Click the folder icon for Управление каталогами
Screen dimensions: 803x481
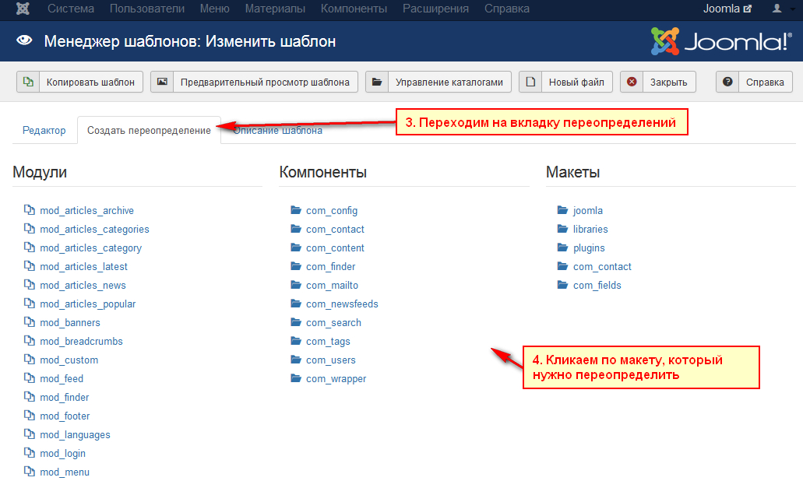pyautogui.click(x=377, y=82)
